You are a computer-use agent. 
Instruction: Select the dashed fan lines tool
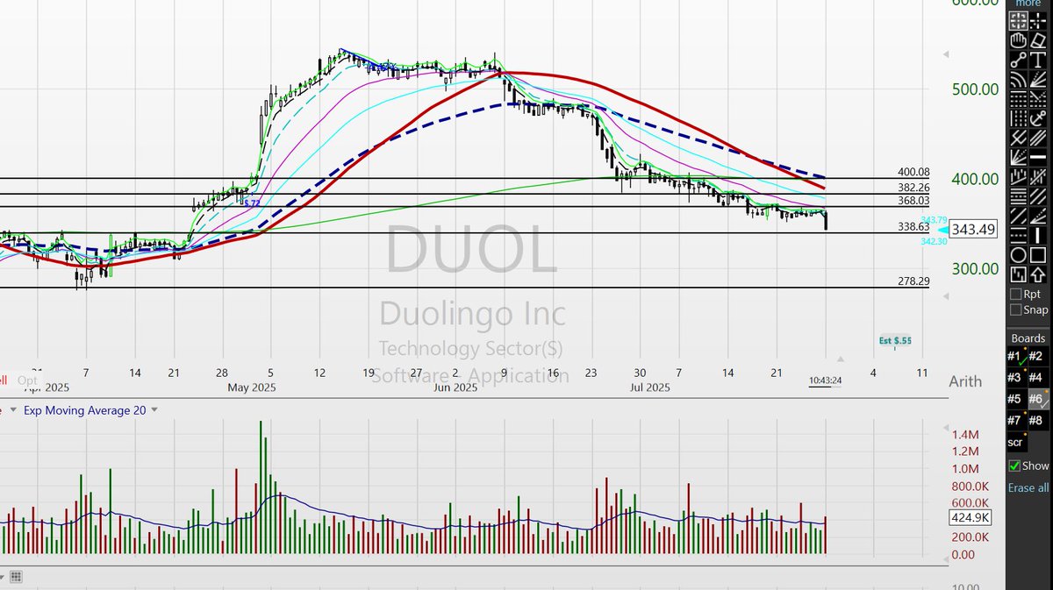[1038, 81]
